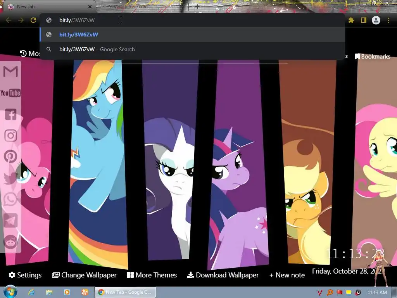Open the Pinterest sidebar shortcut

pyautogui.click(x=10, y=156)
